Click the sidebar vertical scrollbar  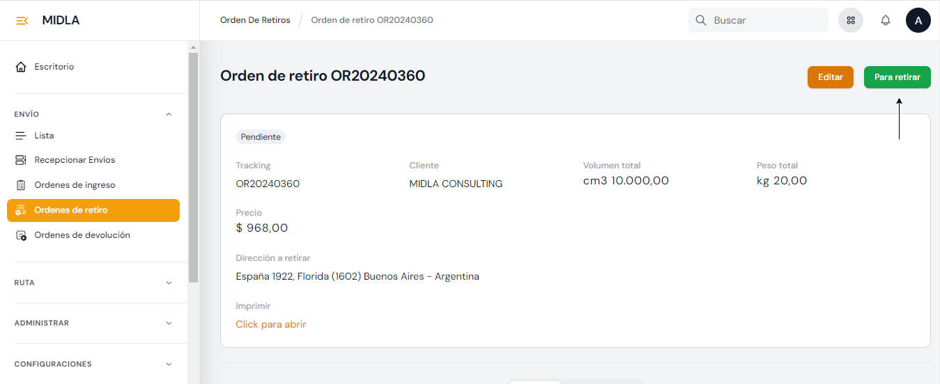click(193, 167)
